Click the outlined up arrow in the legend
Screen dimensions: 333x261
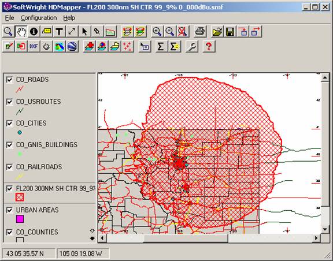(92, 230)
